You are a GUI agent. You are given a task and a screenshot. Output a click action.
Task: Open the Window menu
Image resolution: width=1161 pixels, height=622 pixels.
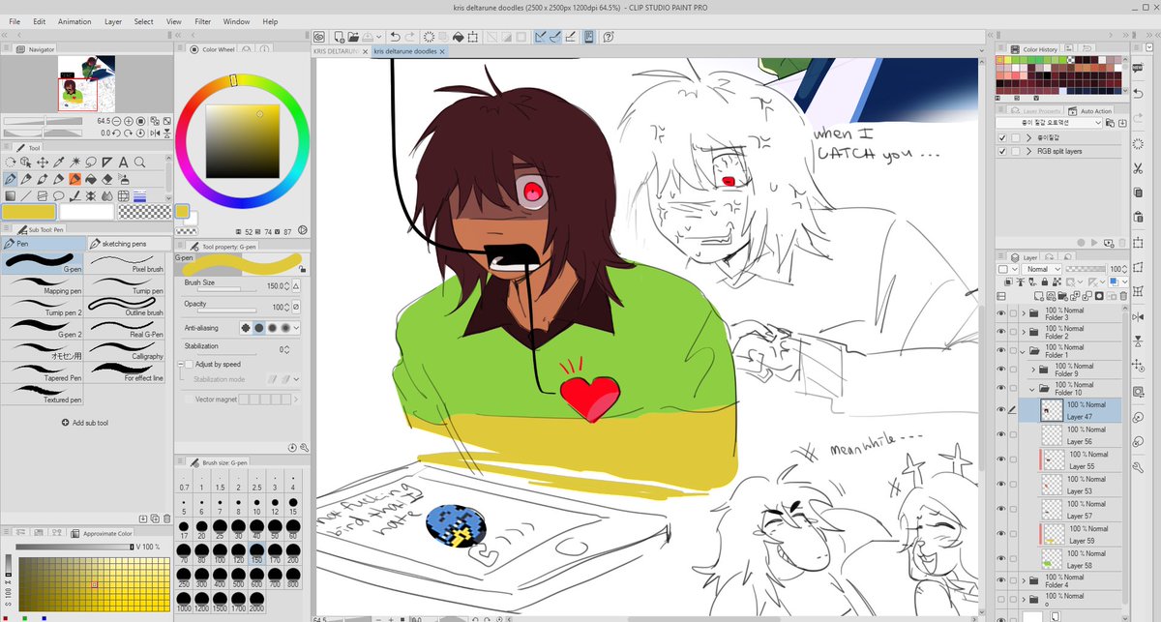[x=236, y=21]
